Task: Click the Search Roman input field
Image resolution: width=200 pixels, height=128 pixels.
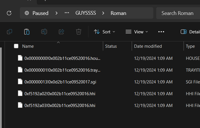Action: 178,13
